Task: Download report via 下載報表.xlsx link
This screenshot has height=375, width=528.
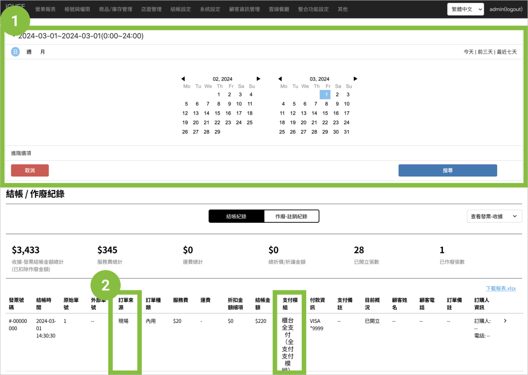Action: coord(501,288)
